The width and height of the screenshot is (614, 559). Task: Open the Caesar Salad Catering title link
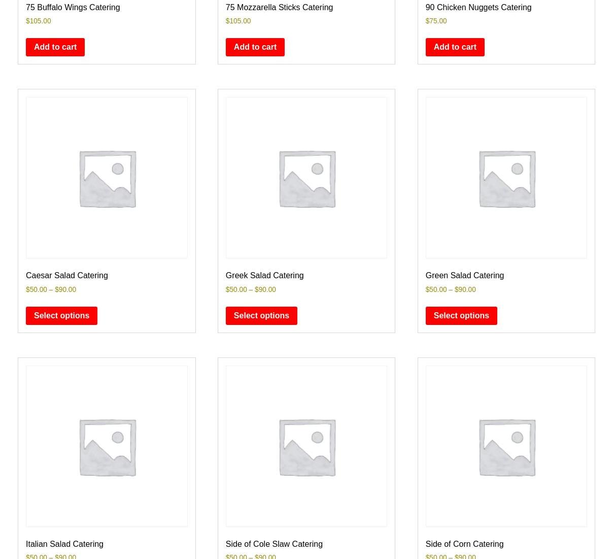[x=66, y=276]
